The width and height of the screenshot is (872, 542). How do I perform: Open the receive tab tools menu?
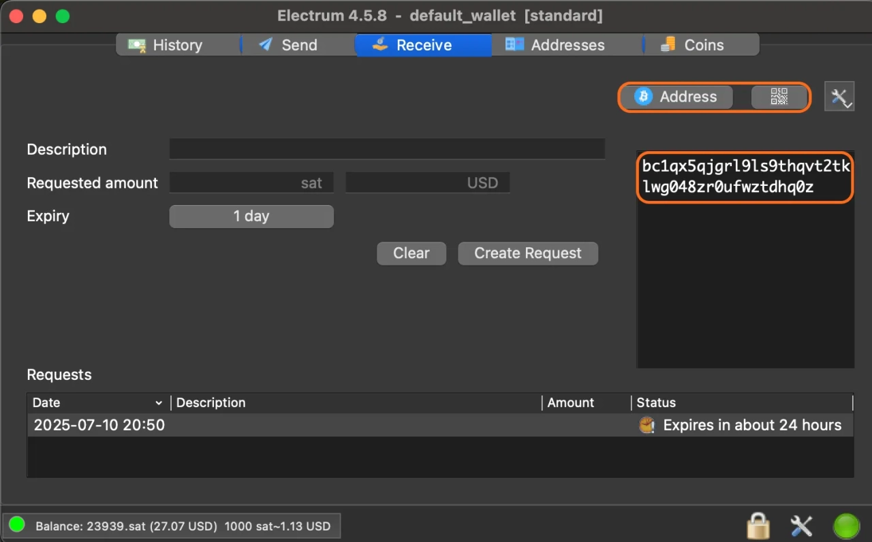pos(839,97)
